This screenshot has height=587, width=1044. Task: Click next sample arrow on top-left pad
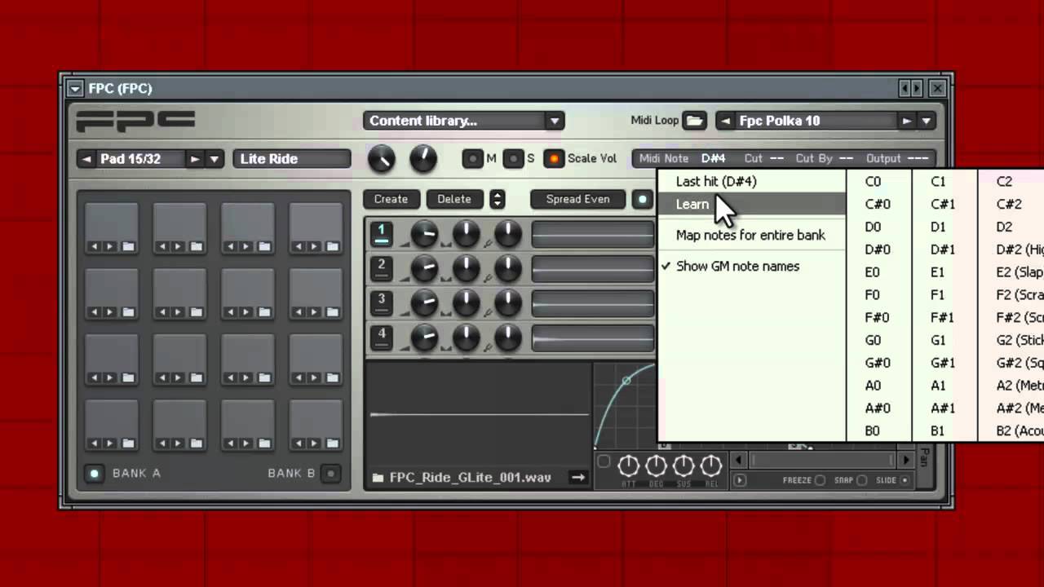click(109, 246)
